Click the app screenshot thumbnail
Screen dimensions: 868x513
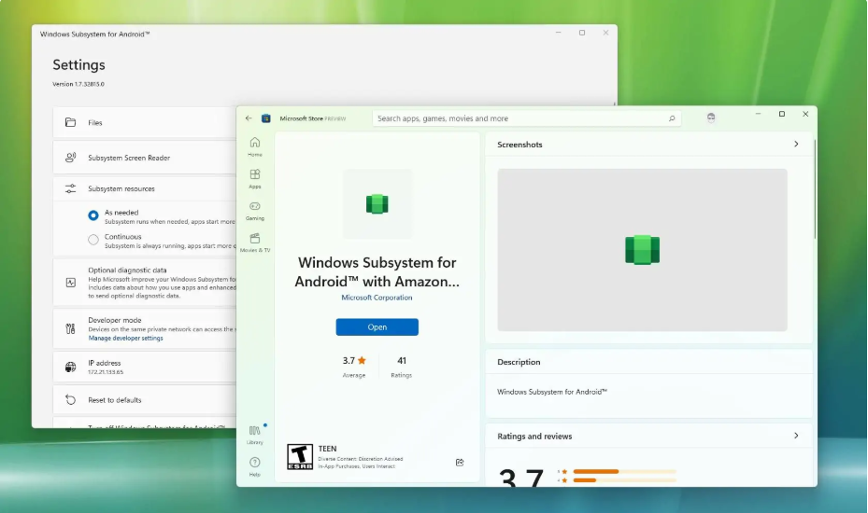[642, 250]
